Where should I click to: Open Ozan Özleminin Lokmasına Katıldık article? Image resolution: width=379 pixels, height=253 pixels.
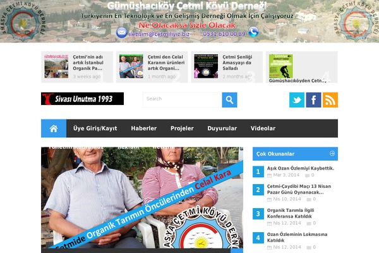pyautogui.click(x=297, y=237)
